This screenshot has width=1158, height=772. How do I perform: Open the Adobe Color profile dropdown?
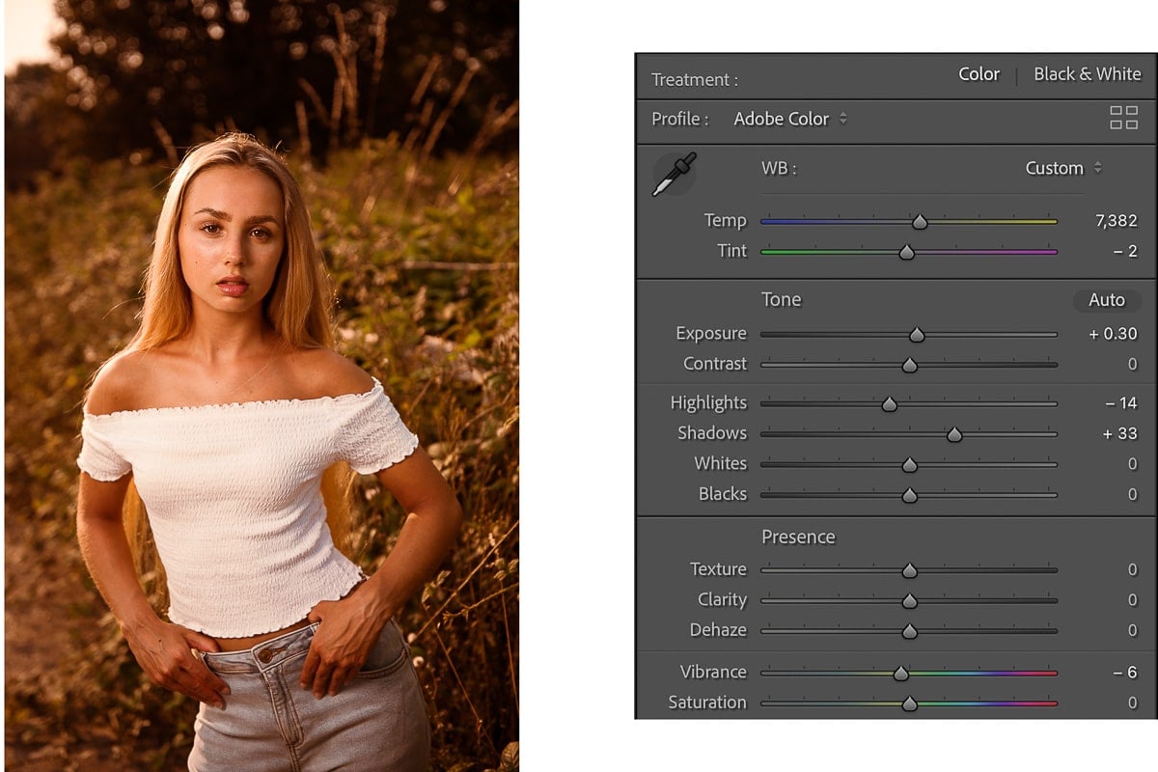coord(790,119)
